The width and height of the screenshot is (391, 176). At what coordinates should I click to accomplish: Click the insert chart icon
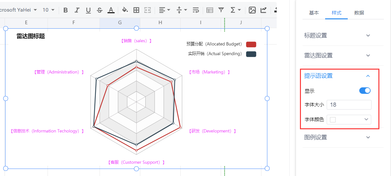point(263,10)
